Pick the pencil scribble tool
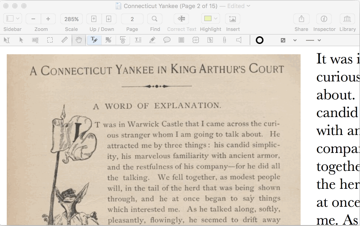Viewport: 360px width, 226px height. [152, 40]
